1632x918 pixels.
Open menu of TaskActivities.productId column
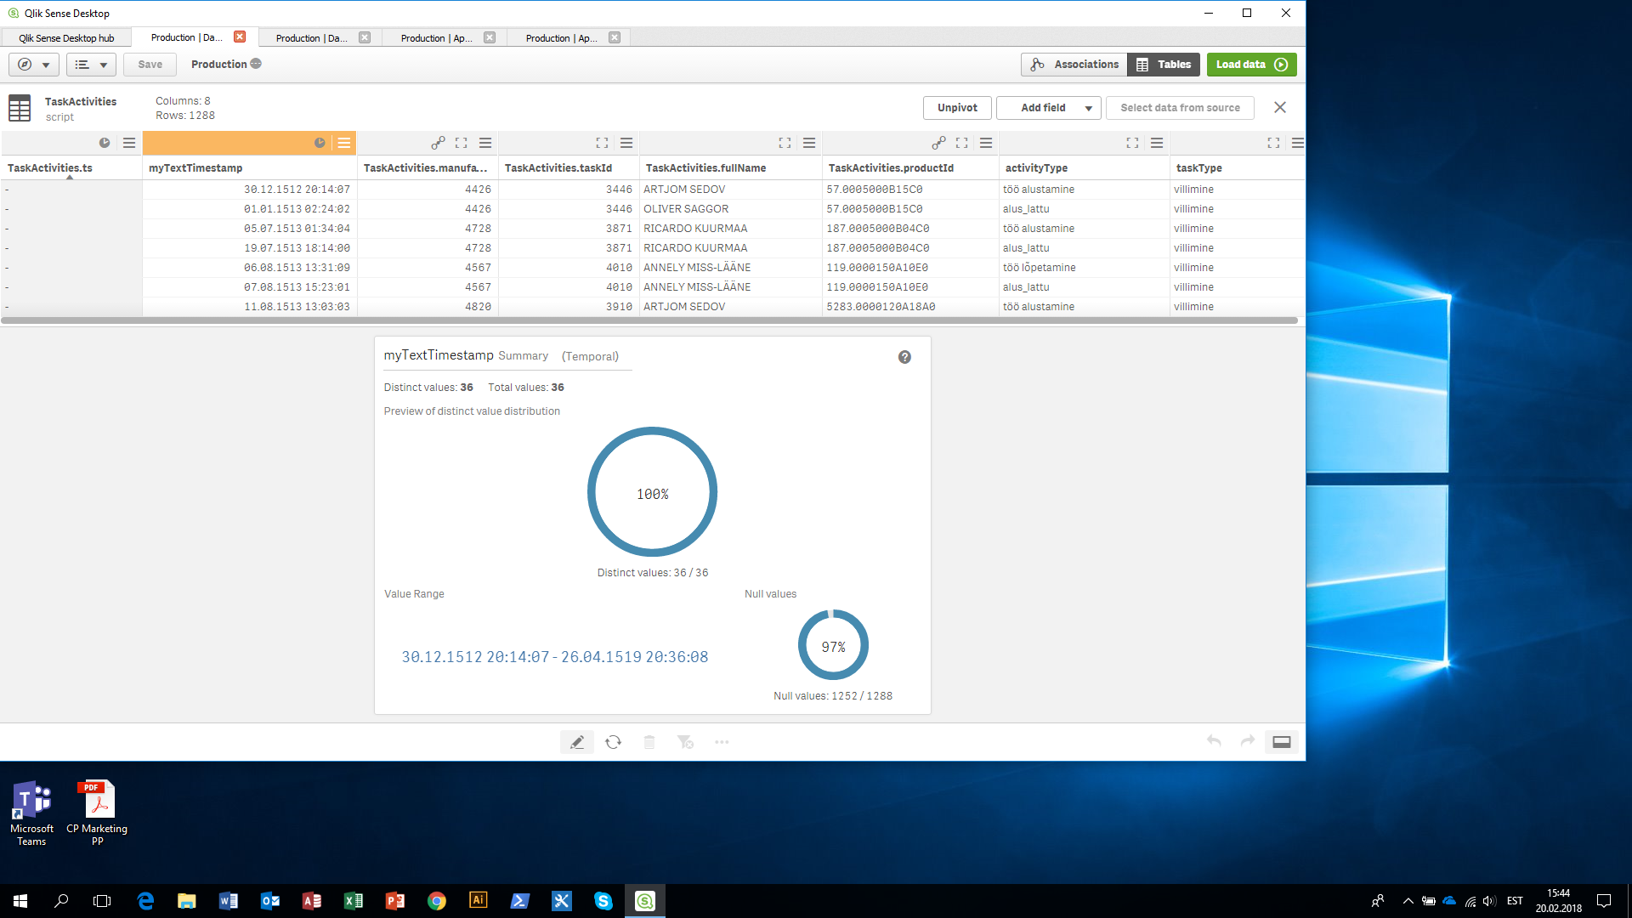pos(986,143)
